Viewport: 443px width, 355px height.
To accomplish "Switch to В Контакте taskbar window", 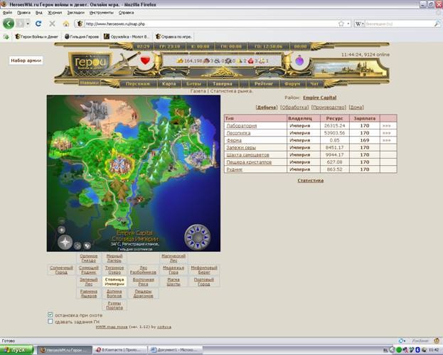I will (121, 350).
